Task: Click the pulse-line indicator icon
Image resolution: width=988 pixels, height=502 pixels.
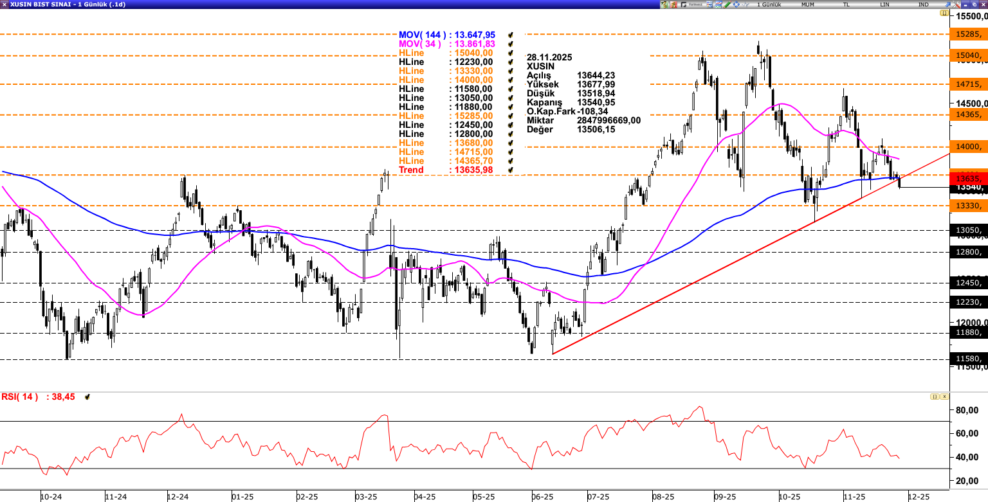Action: point(745,4)
